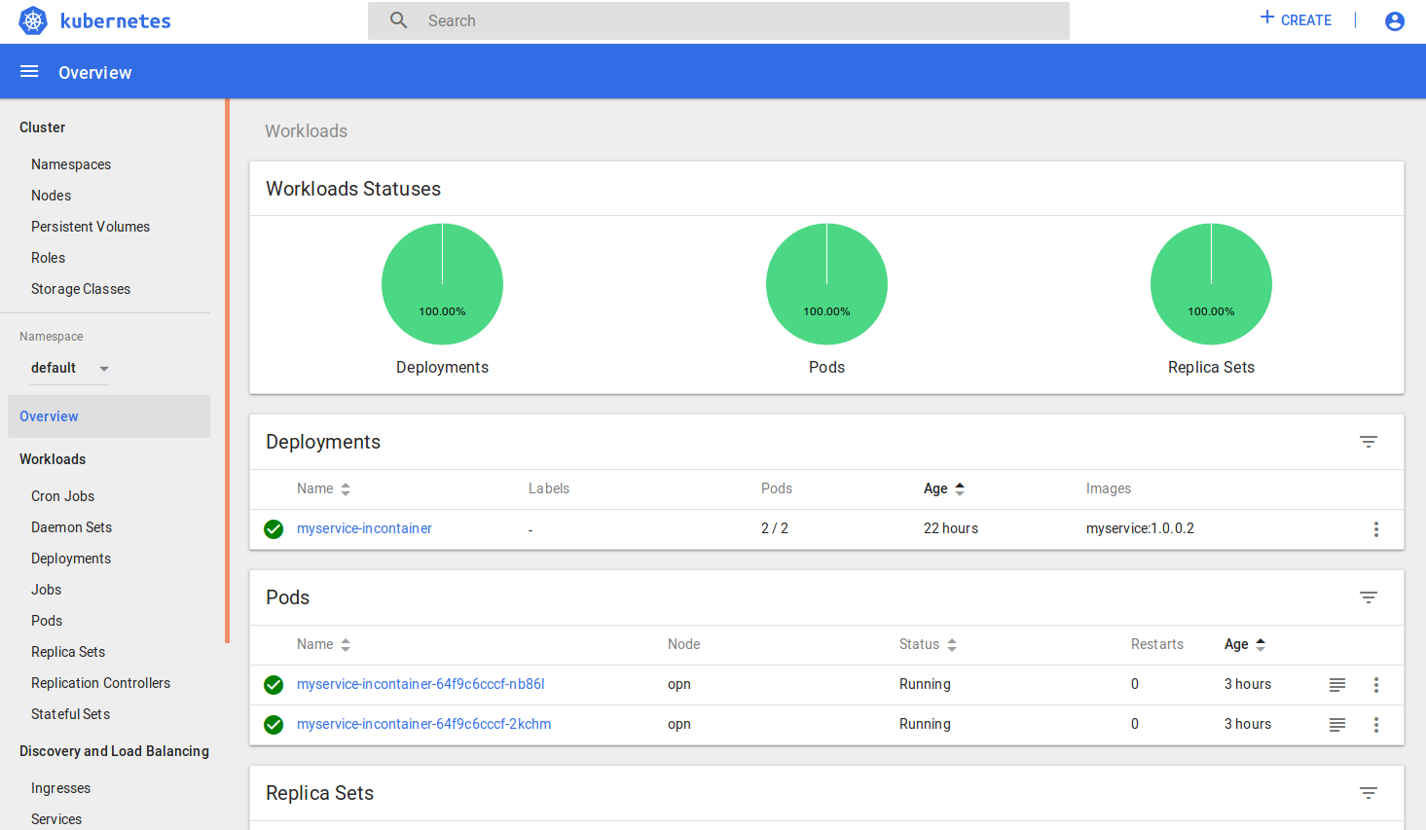Screen dimensions: 1426x830
Task: Click the '2 / 2' pods count cell
Action: click(x=775, y=528)
